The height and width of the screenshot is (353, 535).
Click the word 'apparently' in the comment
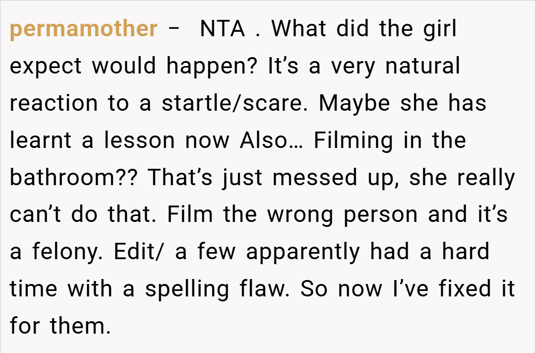pyautogui.click(x=303, y=253)
